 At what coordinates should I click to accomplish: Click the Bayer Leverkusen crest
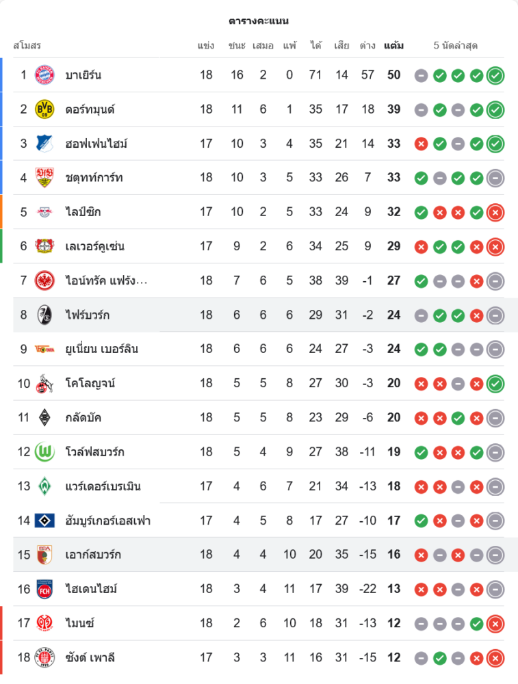(x=44, y=246)
